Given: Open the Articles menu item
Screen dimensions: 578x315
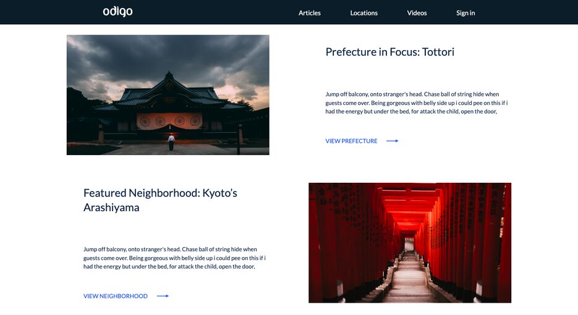Looking at the screenshot, I should (x=309, y=13).
